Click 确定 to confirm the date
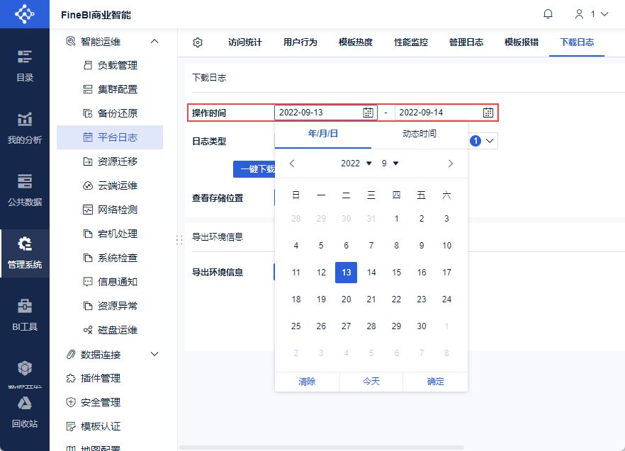 pyautogui.click(x=436, y=382)
